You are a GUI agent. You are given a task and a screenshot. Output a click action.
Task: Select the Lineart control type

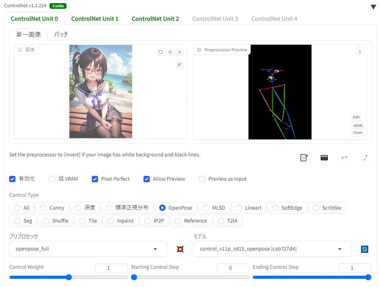point(249,208)
